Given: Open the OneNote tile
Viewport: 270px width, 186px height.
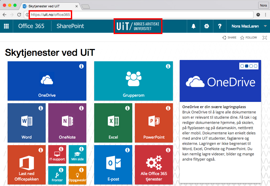Looking at the screenshot, I should [x=67, y=123].
